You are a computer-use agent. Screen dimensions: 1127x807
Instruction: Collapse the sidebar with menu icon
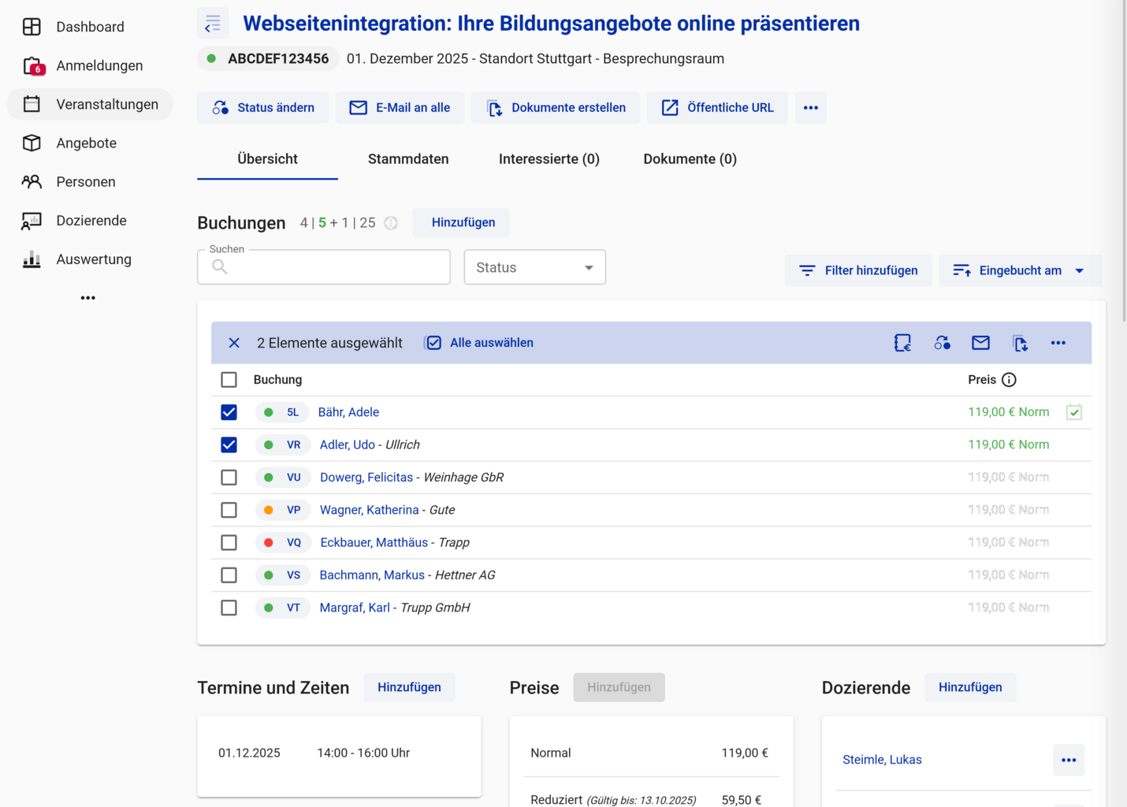click(213, 24)
